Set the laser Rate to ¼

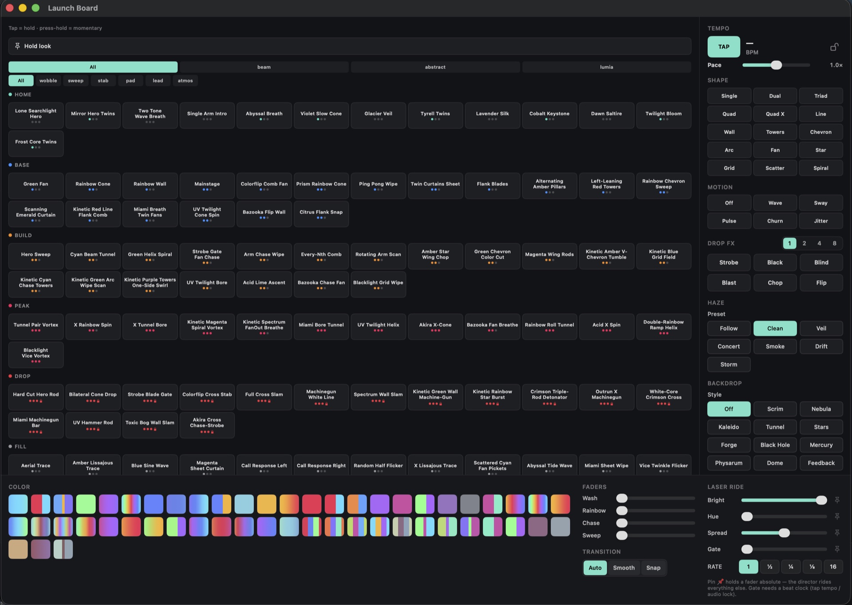[791, 567]
